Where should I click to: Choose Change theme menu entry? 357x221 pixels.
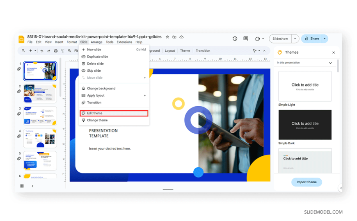tap(114, 121)
